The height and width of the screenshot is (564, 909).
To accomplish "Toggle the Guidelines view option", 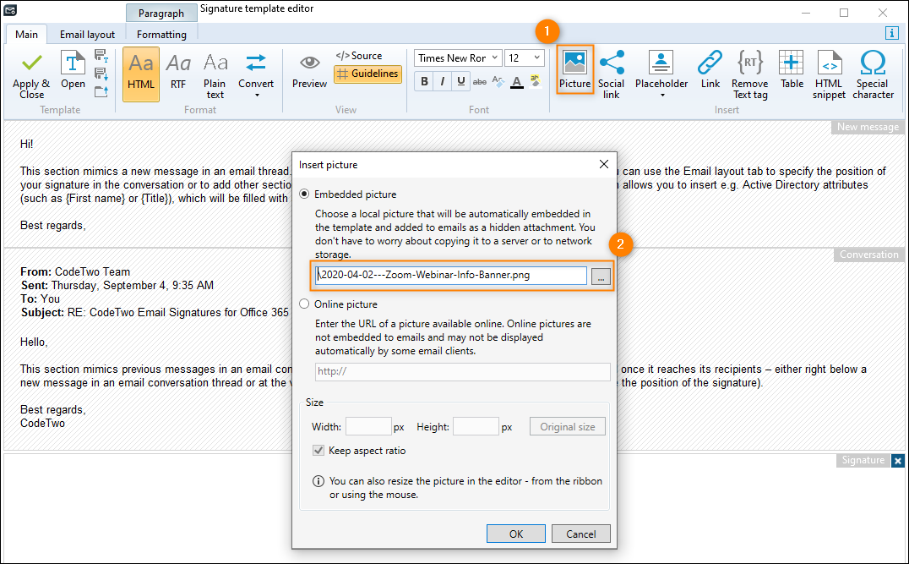I will 368,74.
